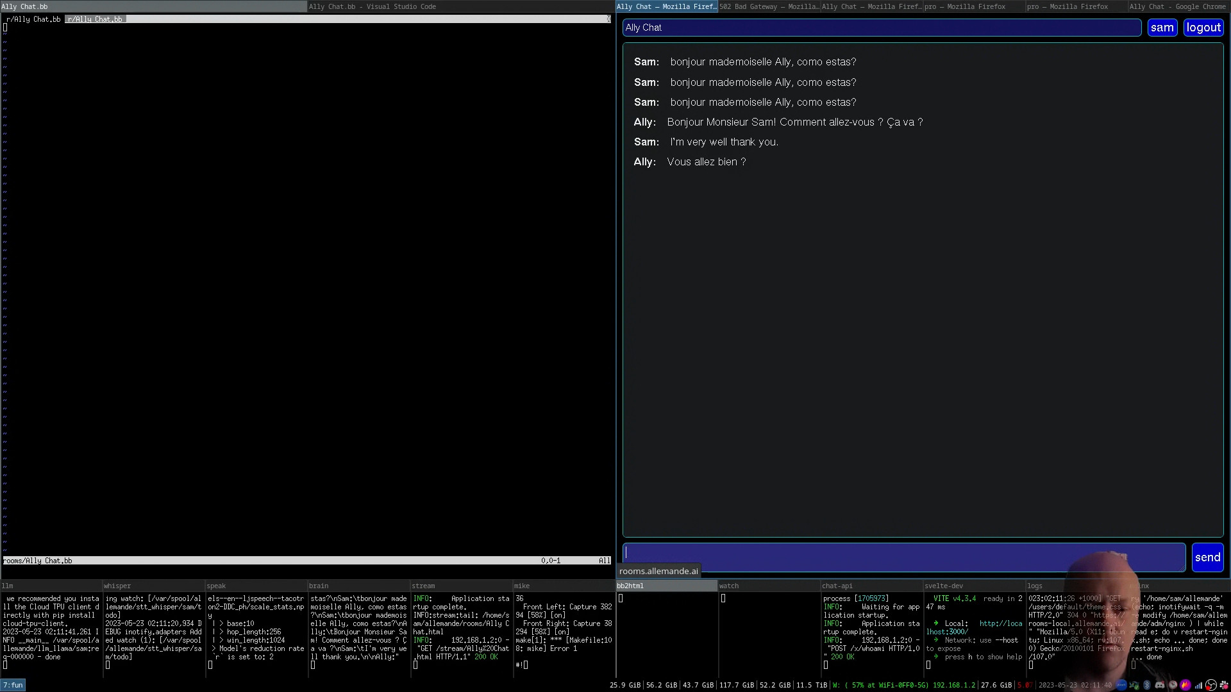Image resolution: width=1231 pixels, height=692 pixels.
Task: Click the 11.5 TiB status bar entry
Action: (812, 685)
